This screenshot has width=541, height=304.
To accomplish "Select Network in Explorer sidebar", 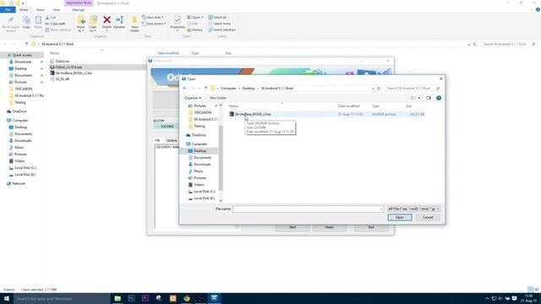I will tap(19, 184).
